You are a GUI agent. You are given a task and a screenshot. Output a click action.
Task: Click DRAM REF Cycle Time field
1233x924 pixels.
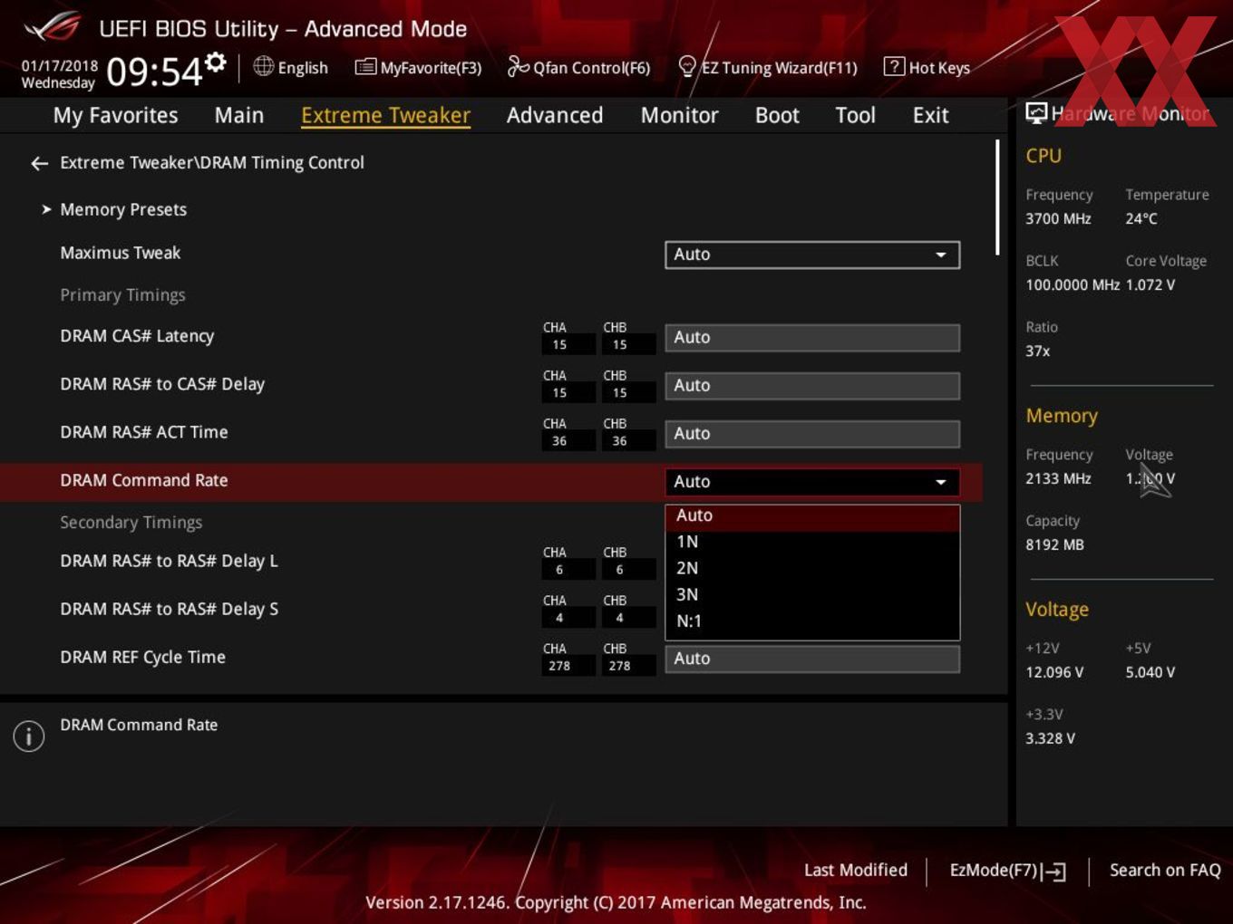812,659
